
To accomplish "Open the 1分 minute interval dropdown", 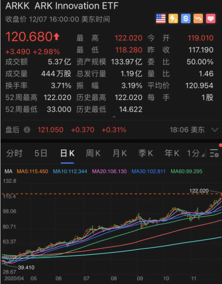I will [195, 153].
